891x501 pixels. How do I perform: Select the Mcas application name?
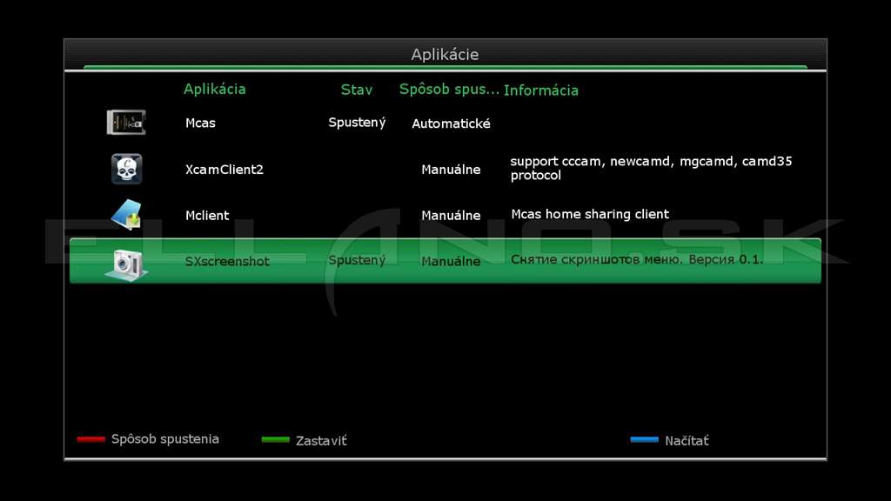point(200,123)
